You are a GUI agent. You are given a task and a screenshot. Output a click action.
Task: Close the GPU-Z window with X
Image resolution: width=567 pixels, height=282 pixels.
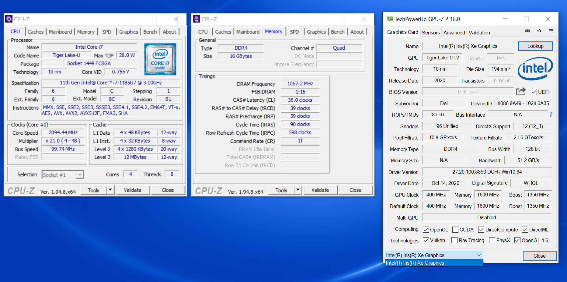tap(548, 19)
